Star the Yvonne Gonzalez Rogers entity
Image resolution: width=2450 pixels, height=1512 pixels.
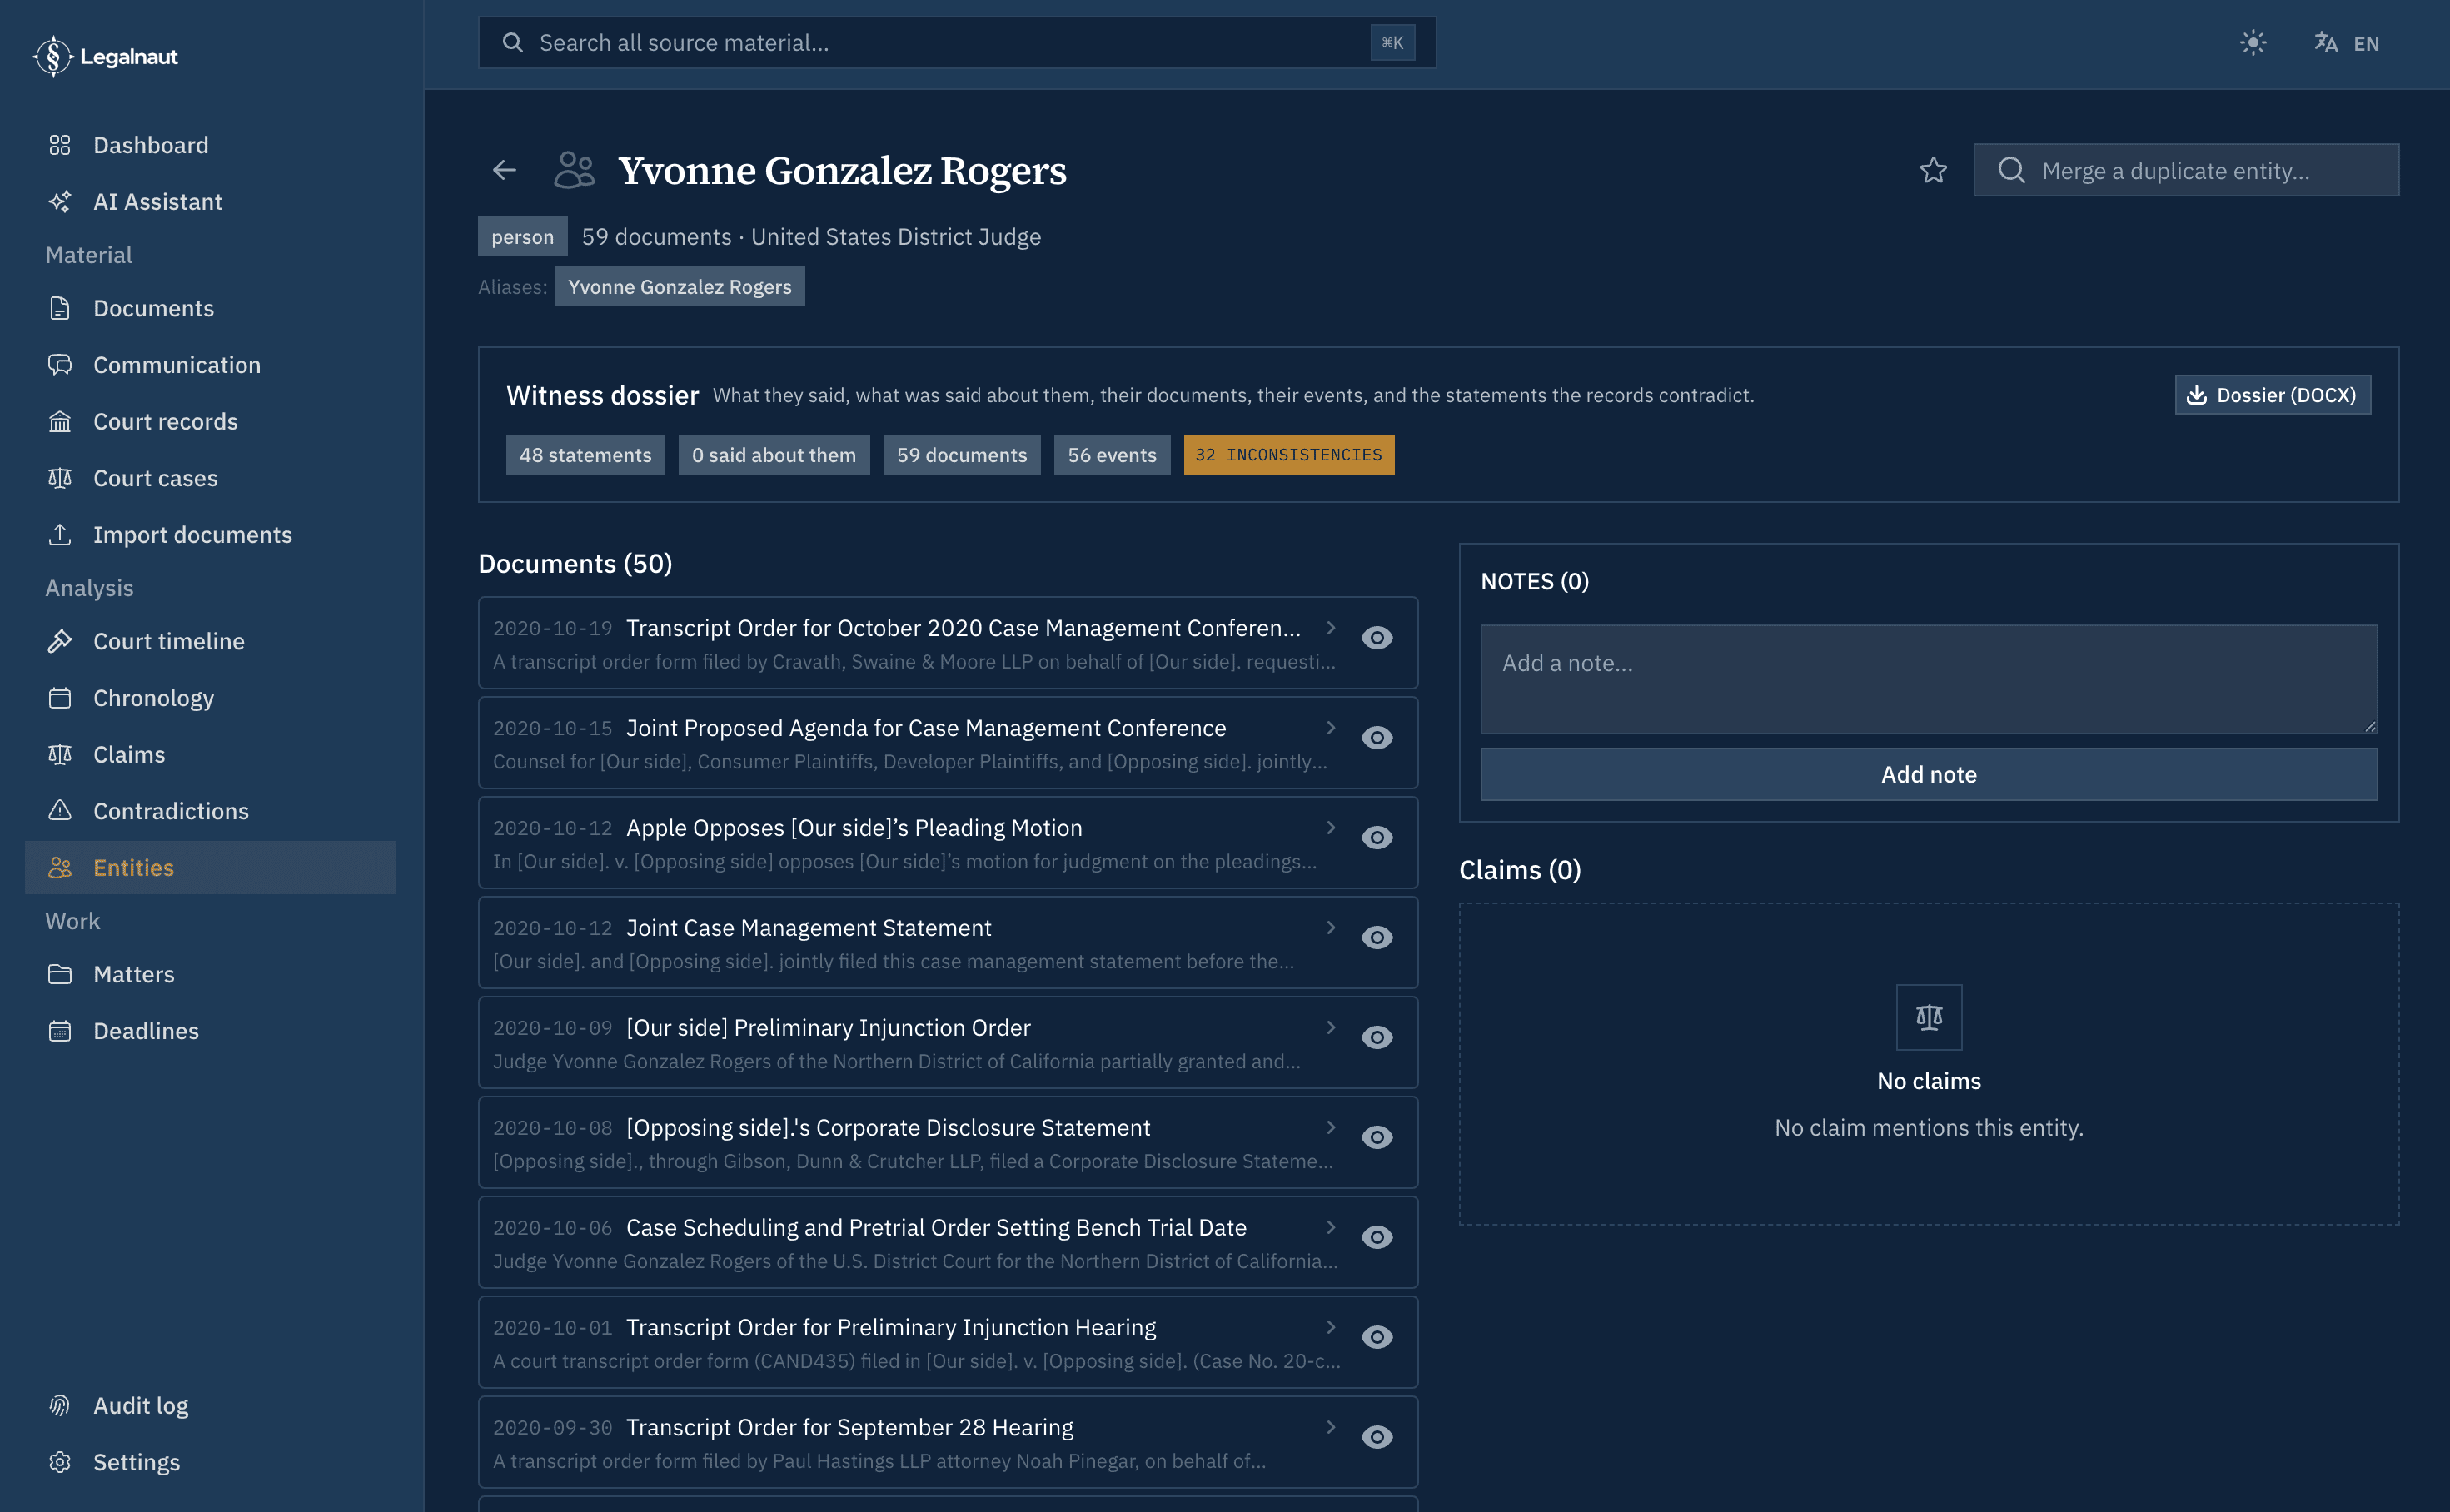(x=1933, y=170)
